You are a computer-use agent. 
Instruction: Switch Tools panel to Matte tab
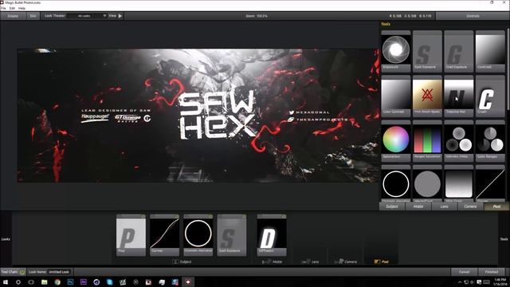click(418, 206)
